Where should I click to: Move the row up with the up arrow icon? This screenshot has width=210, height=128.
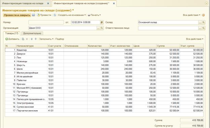(x=32, y=39)
